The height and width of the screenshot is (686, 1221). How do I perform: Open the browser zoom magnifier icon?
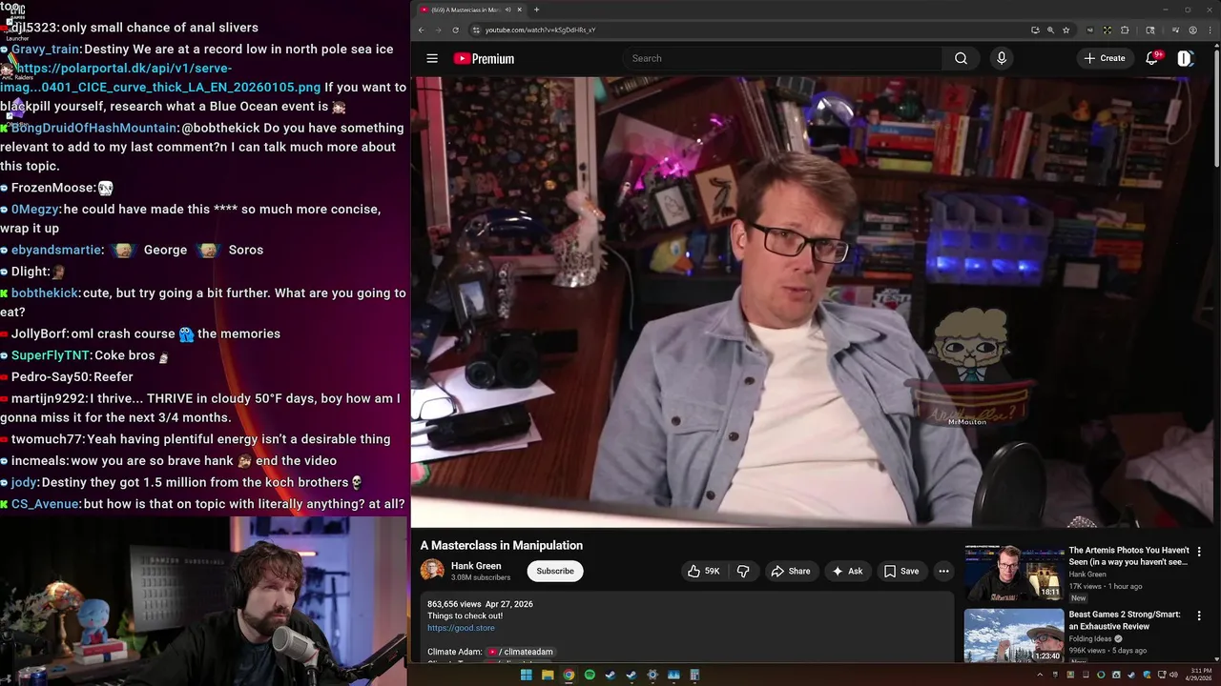point(1050,30)
